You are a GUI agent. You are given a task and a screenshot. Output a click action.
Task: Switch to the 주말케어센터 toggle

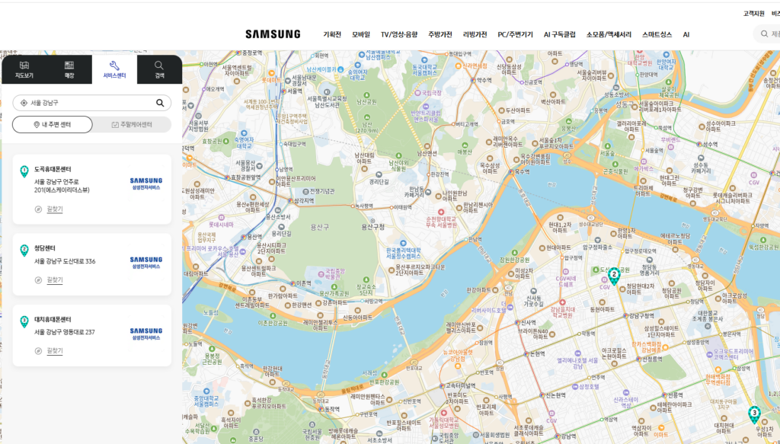tap(132, 125)
